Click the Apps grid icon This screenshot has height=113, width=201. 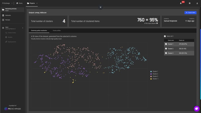click(x=3, y=28)
